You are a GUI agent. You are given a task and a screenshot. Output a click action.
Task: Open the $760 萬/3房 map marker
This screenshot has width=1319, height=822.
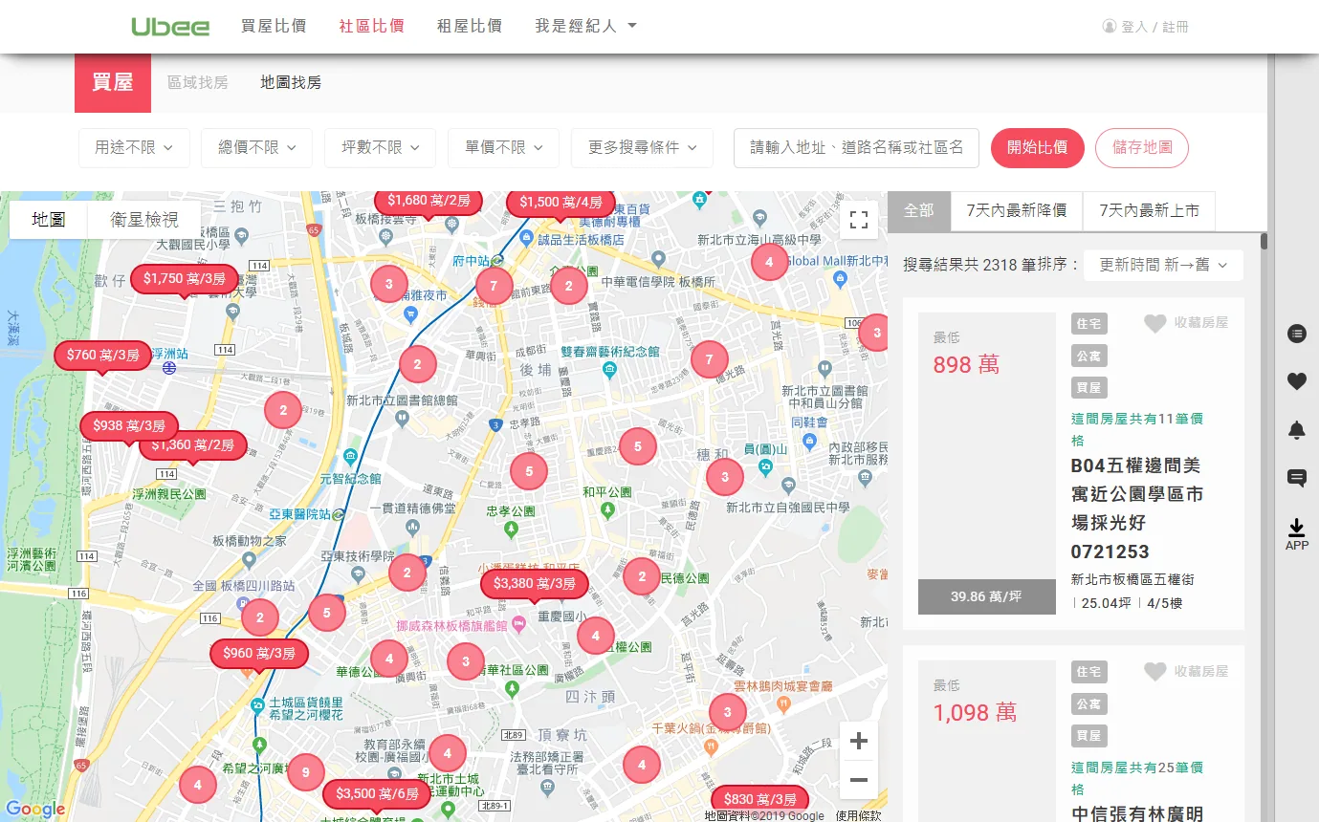pos(102,356)
